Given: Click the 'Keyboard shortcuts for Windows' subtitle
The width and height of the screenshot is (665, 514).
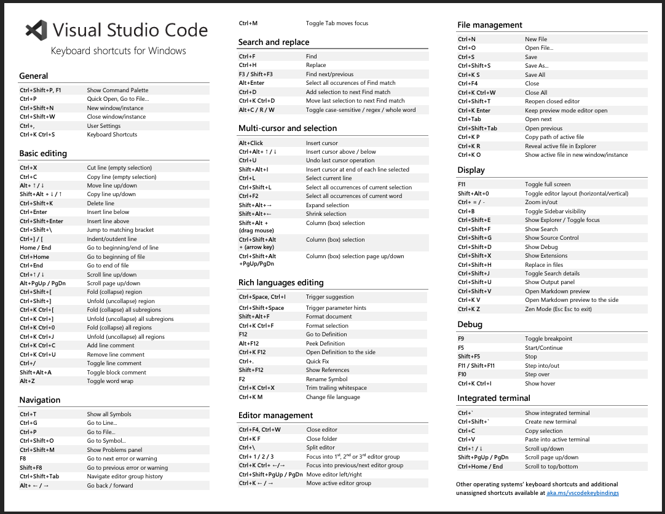Looking at the screenshot, I should [118, 51].
